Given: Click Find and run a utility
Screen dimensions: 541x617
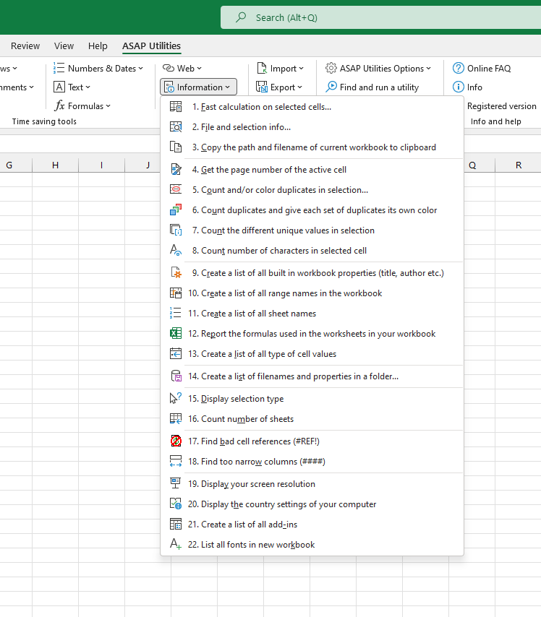Looking at the screenshot, I should [x=372, y=87].
